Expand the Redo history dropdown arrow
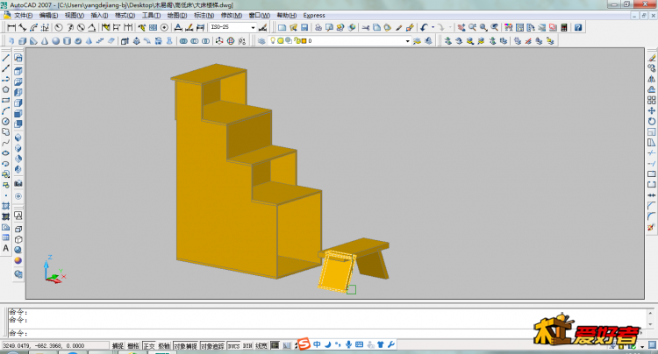658x354 pixels. point(450,28)
